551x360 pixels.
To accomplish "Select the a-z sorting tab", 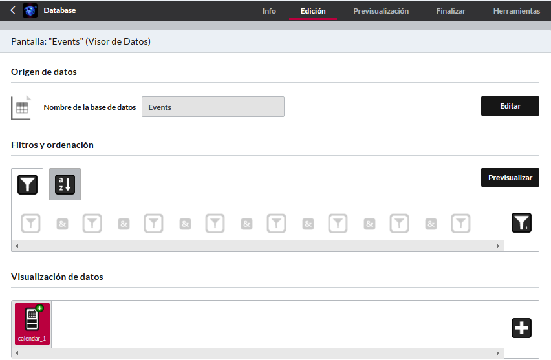I will coord(65,184).
